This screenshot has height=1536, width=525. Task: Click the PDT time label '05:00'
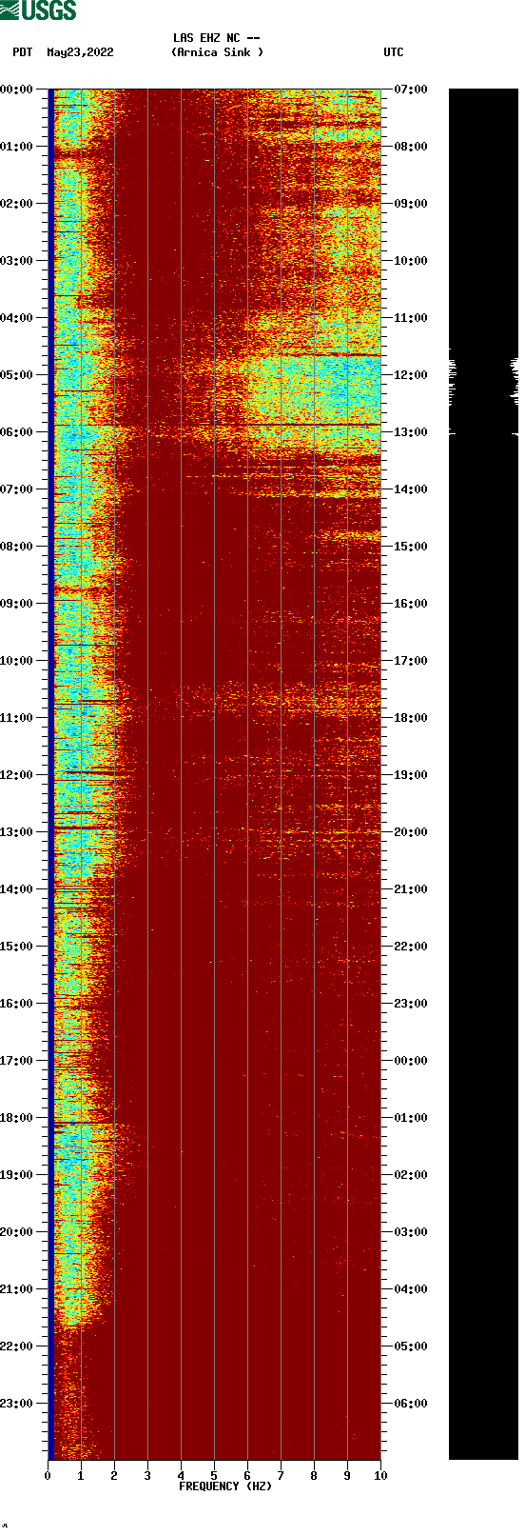click(16, 375)
